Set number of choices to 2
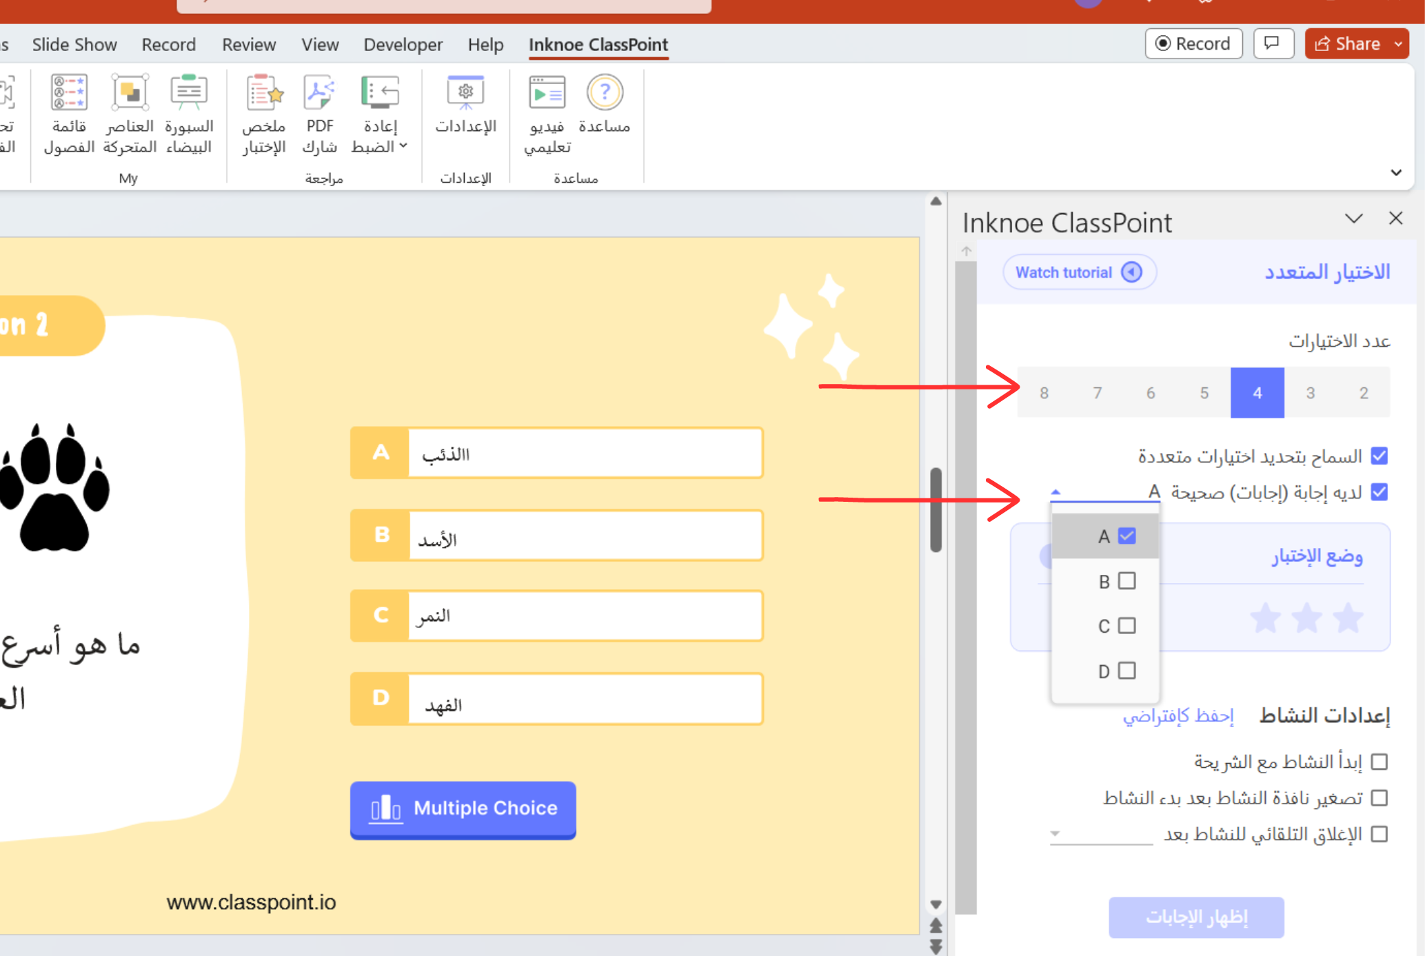The height and width of the screenshot is (956, 1425). (1364, 393)
